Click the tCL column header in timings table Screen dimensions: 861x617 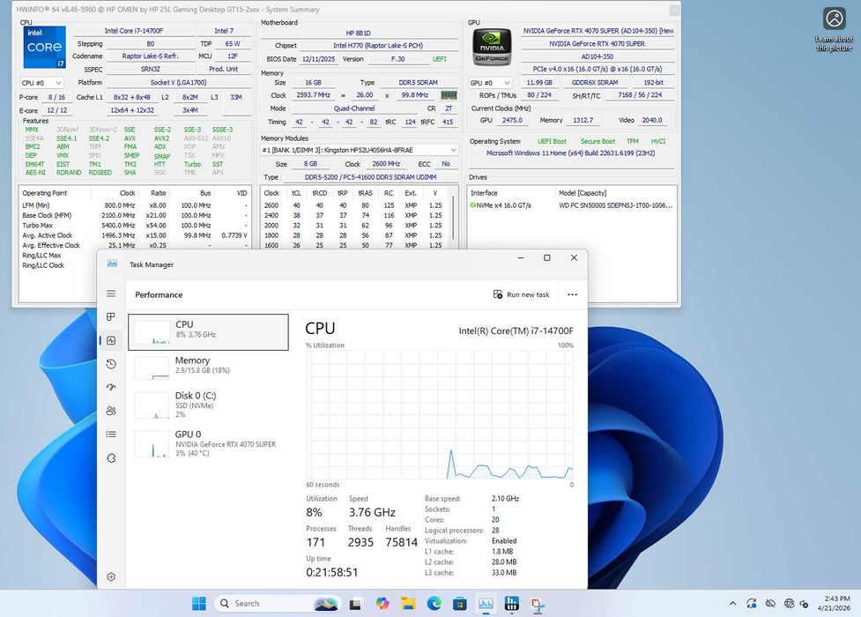[x=296, y=193]
